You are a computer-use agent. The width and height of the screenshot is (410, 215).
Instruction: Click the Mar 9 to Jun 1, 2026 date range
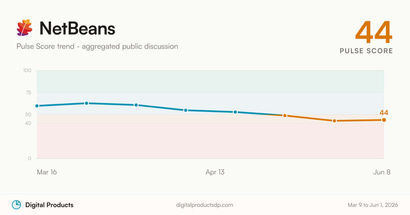tap(373, 205)
